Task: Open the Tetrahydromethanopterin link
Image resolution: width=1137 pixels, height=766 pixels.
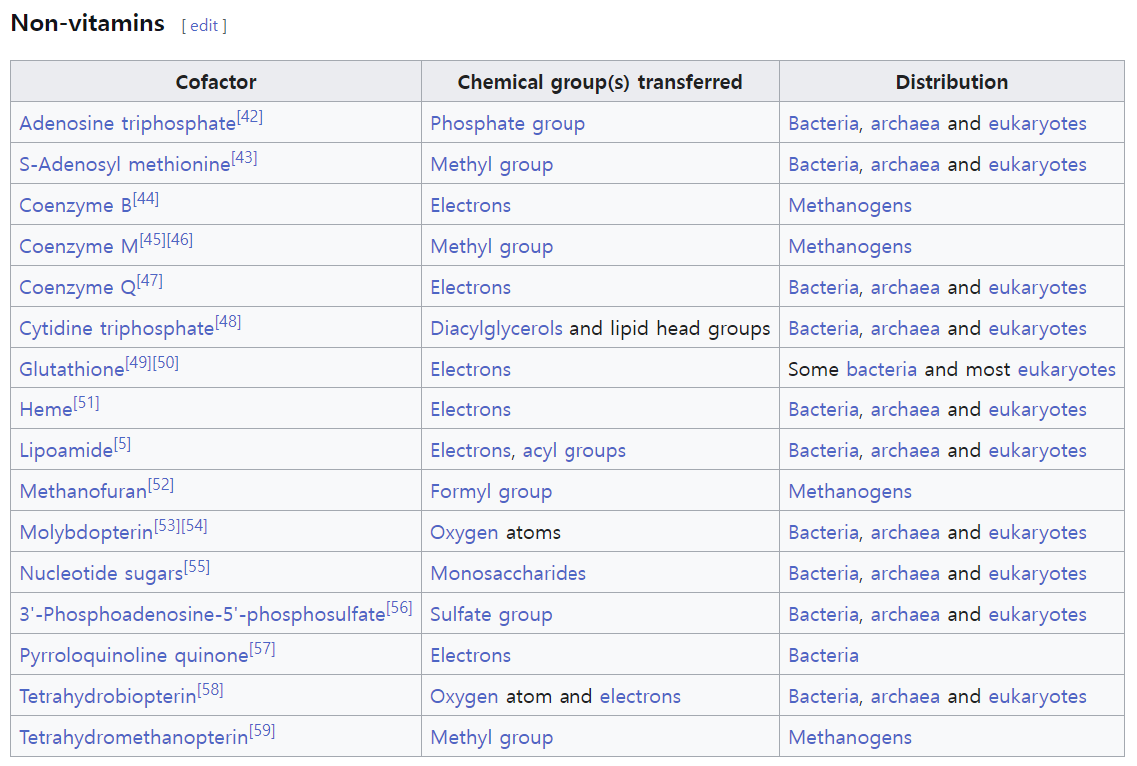Action: coord(133,738)
